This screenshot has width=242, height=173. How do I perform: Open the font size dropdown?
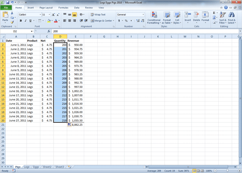tap(49, 14)
